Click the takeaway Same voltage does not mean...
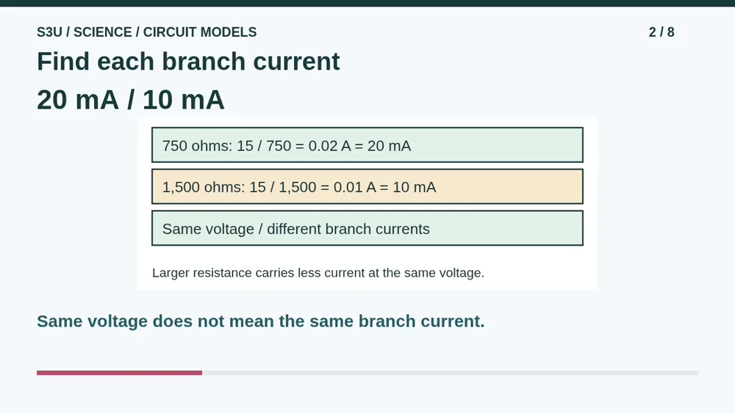 [x=261, y=321]
